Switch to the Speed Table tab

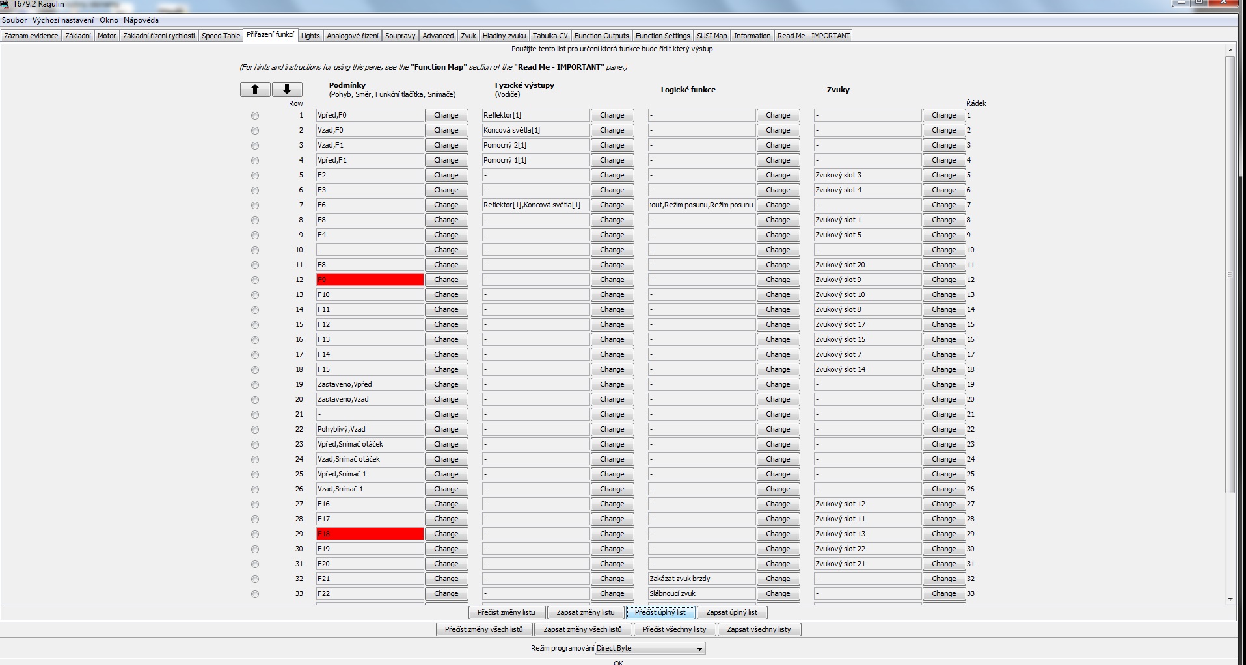coord(221,36)
